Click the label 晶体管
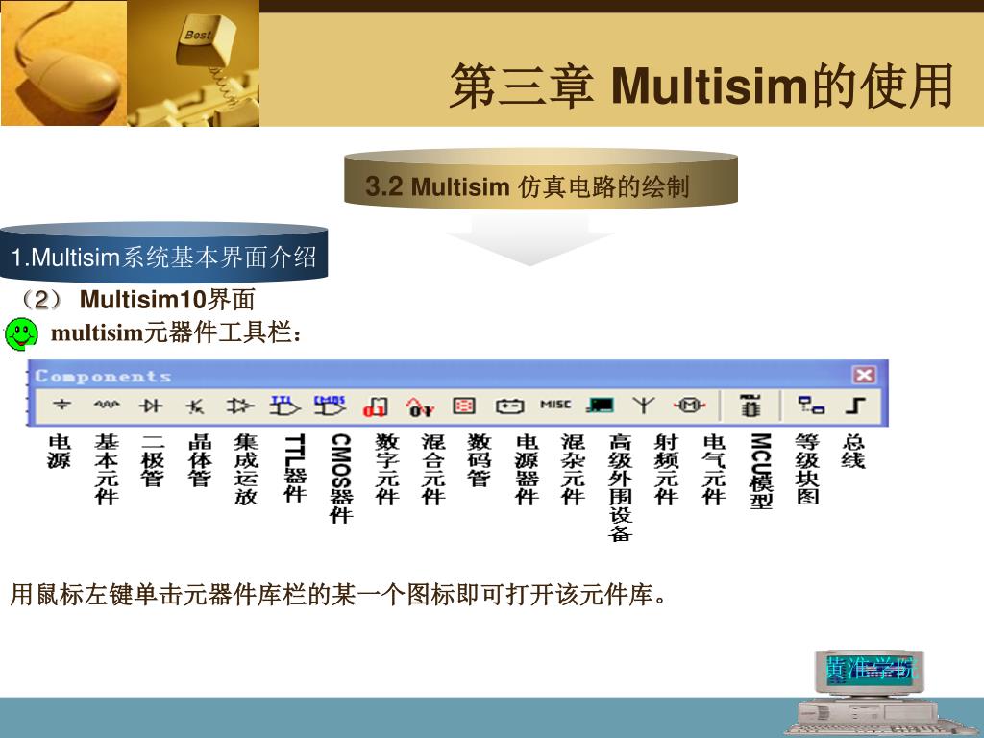The height and width of the screenshot is (738, 984). pos(200,460)
